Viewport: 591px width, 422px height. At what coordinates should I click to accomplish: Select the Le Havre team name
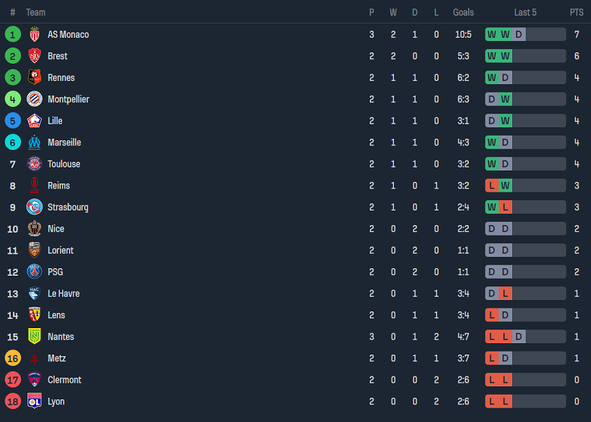(64, 293)
